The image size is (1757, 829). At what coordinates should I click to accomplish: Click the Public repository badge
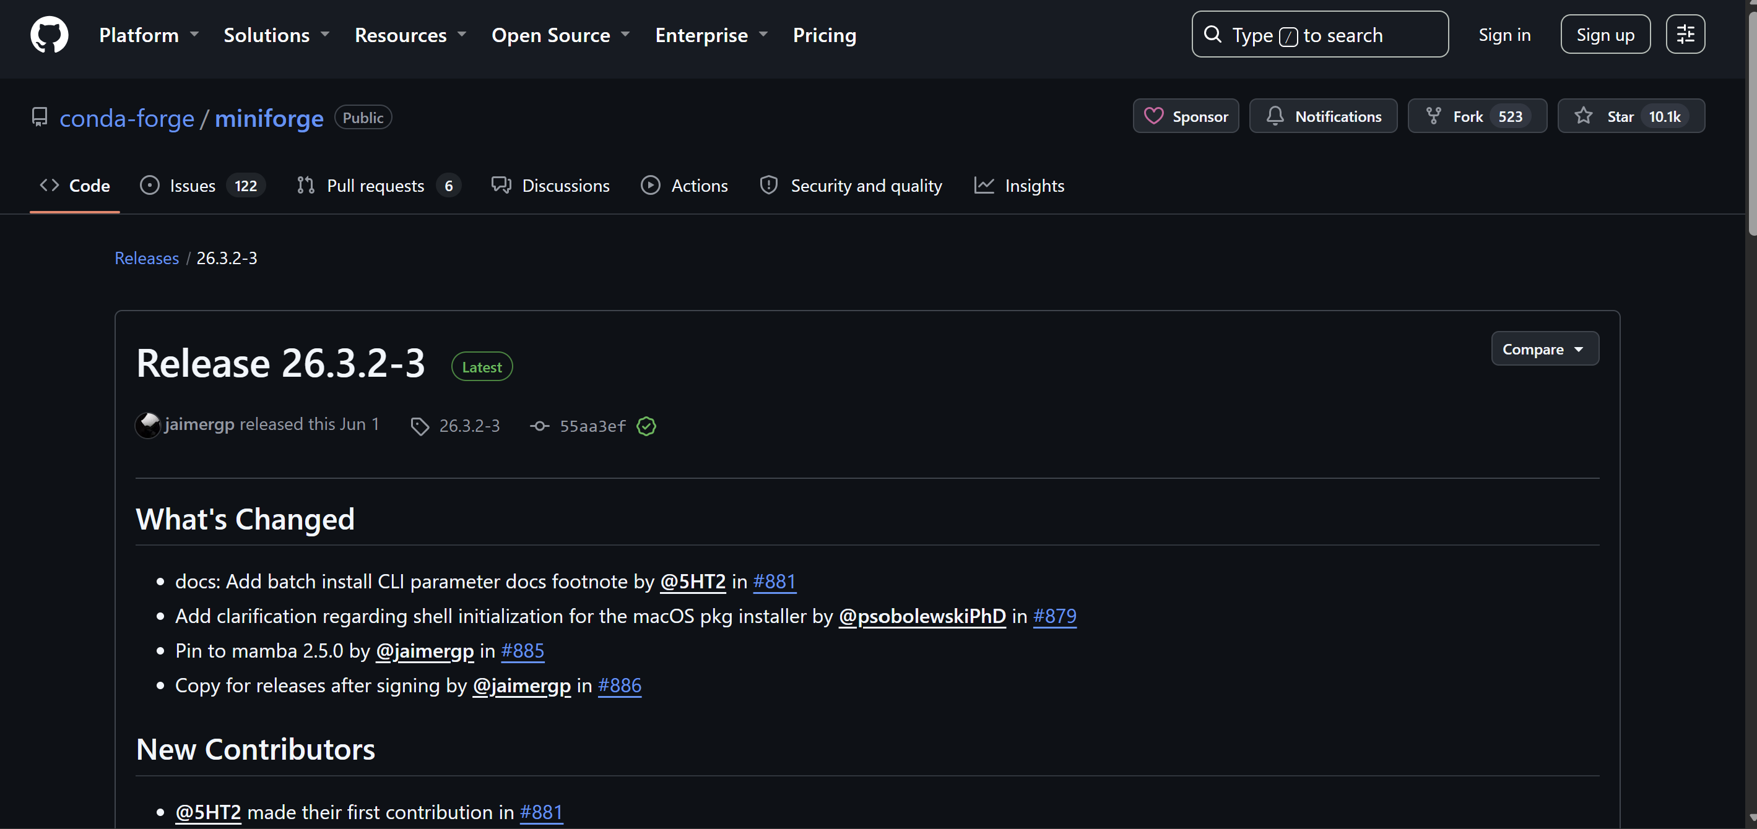363,118
